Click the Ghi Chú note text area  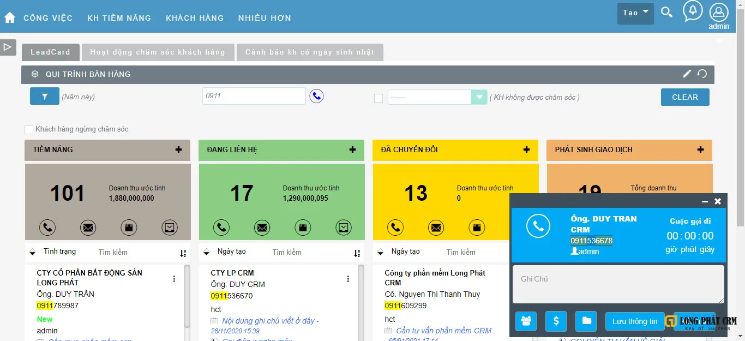click(x=618, y=284)
